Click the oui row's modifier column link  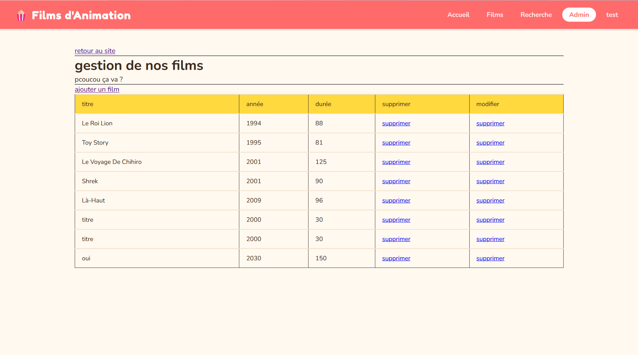coord(490,258)
